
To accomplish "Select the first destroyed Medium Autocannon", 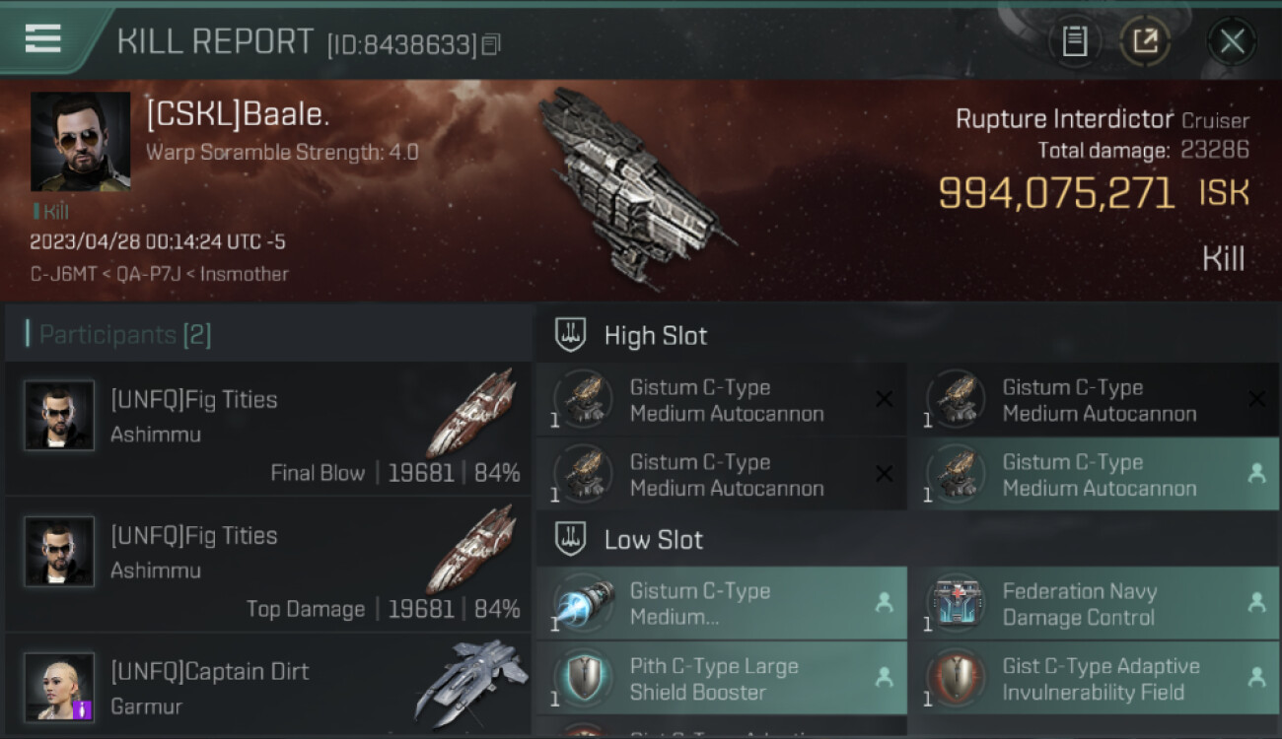I will [x=722, y=400].
